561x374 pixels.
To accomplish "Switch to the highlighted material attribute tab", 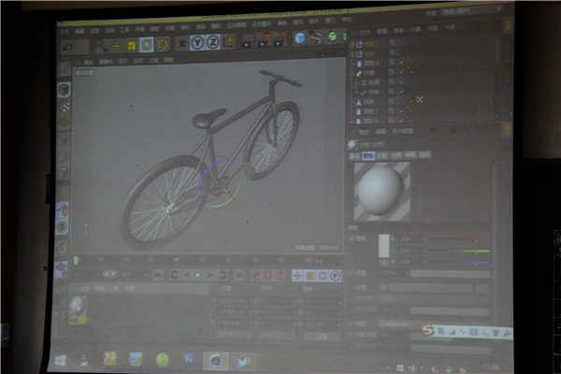I will (368, 155).
